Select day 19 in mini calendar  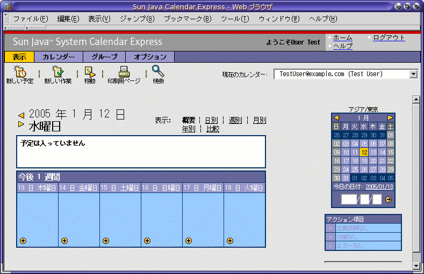364,161
